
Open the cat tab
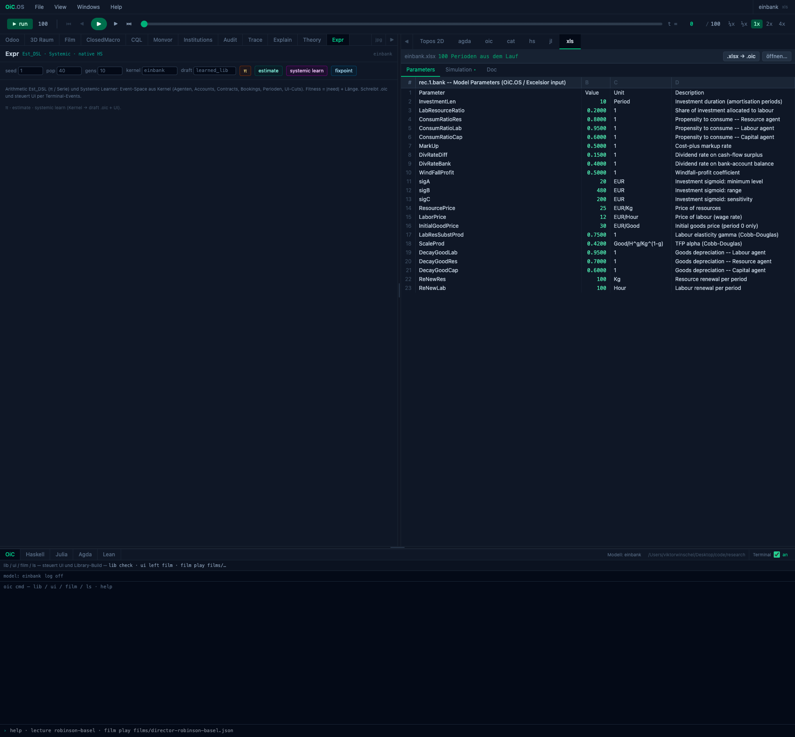point(511,41)
